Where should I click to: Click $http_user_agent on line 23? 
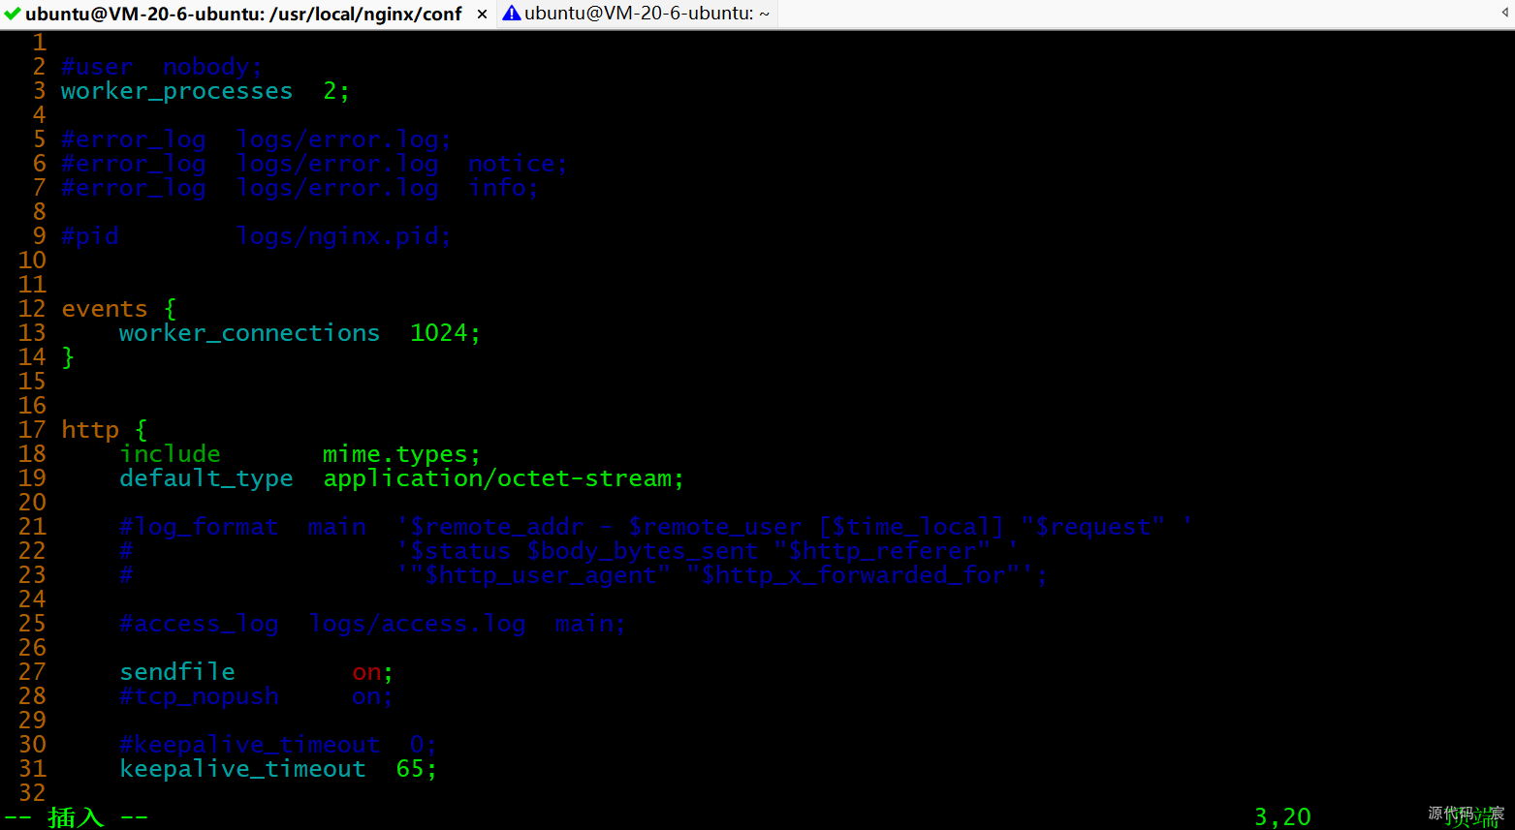(540, 575)
